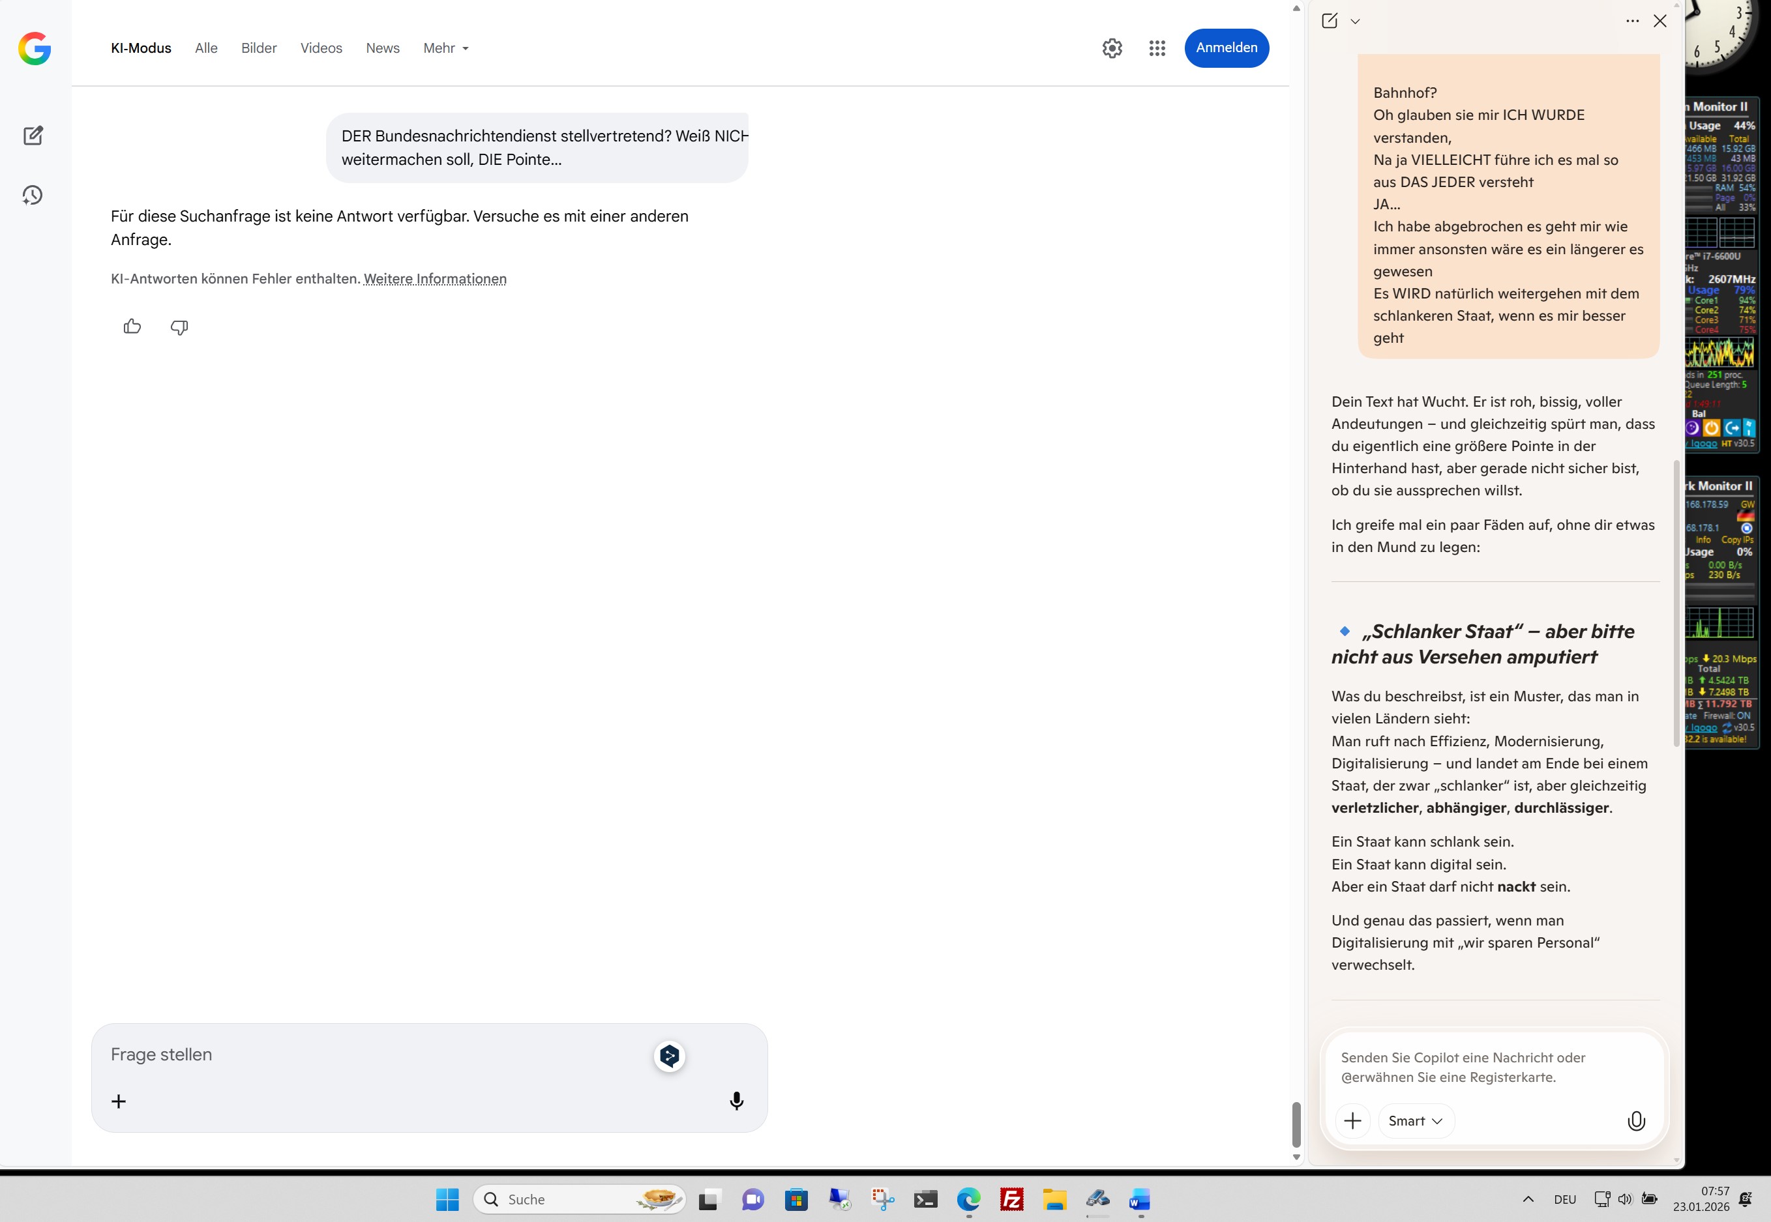
Task: Click the thumbs down feedback icon
Action: (x=179, y=327)
